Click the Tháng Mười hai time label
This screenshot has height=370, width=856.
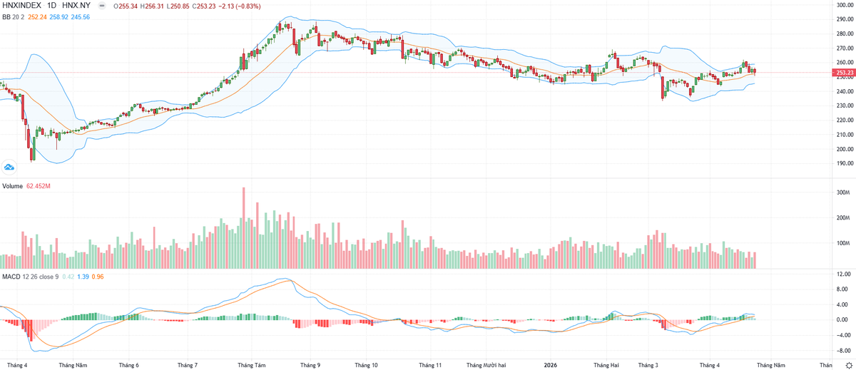tap(486, 364)
